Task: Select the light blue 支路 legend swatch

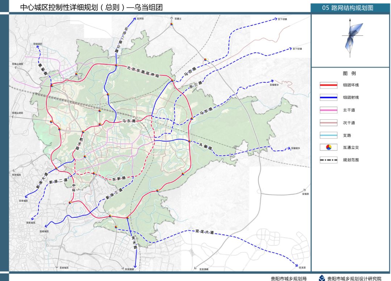Action: 328,135
